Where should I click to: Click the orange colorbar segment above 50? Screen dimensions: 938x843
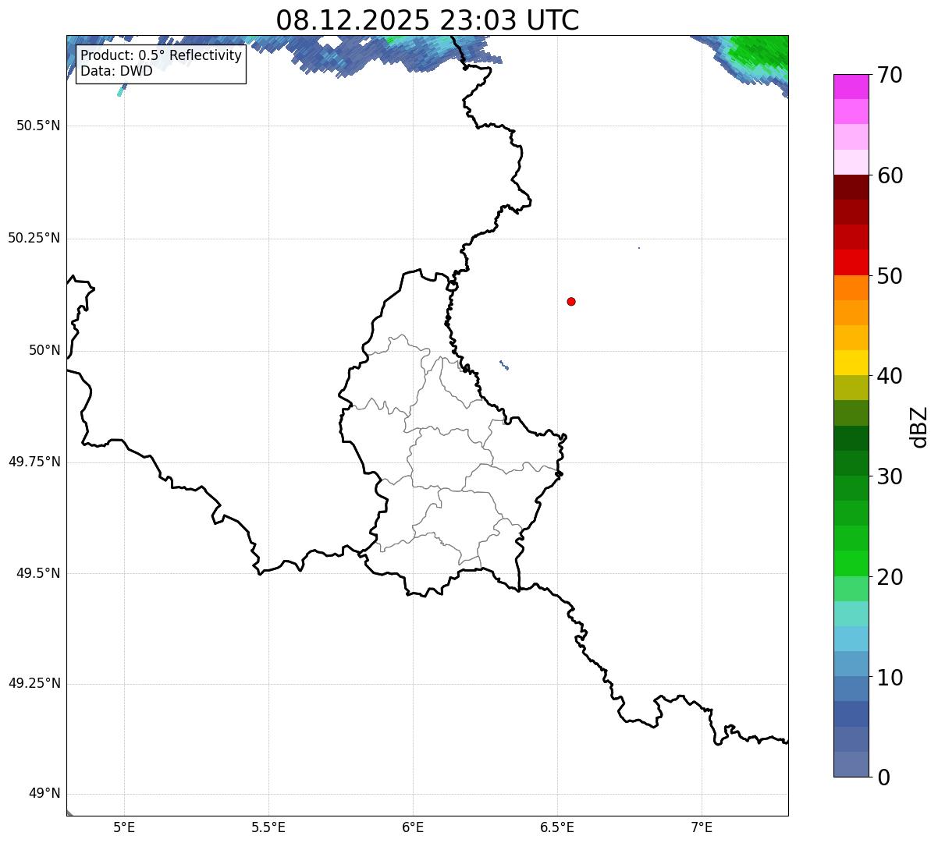pyautogui.click(x=851, y=288)
